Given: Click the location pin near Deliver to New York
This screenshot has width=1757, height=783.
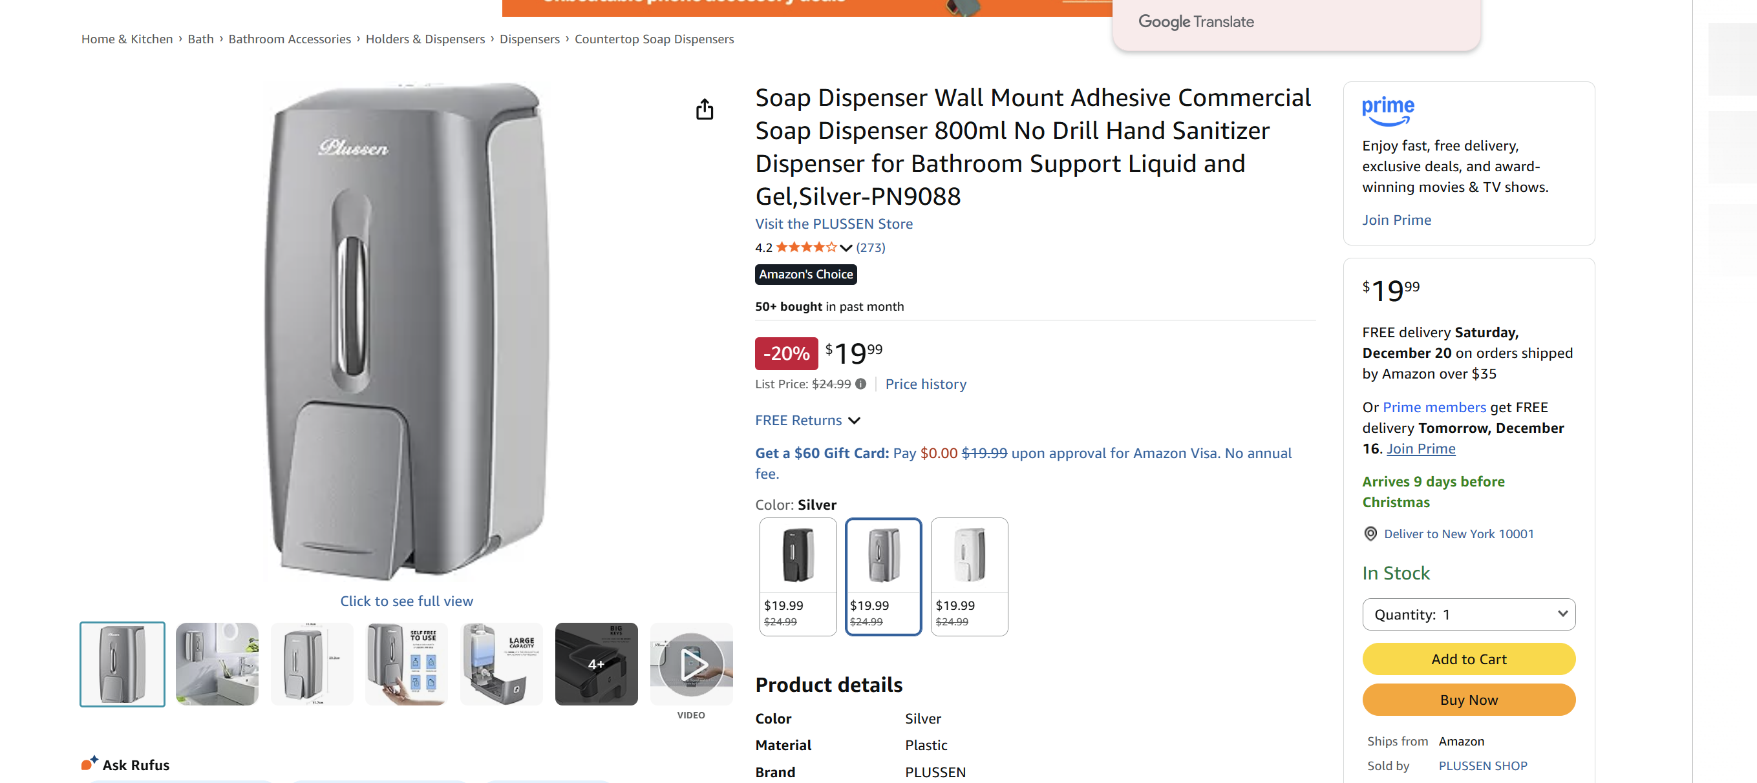Looking at the screenshot, I should pyautogui.click(x=1370, y=534).
